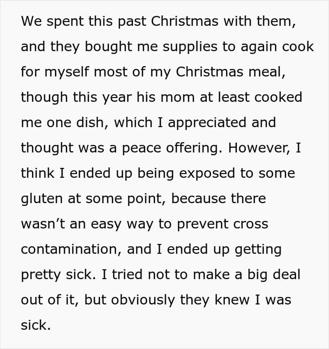Click the word "getting" after "ended up"
This screenshot has height=349, width=329.
[258, 250]
